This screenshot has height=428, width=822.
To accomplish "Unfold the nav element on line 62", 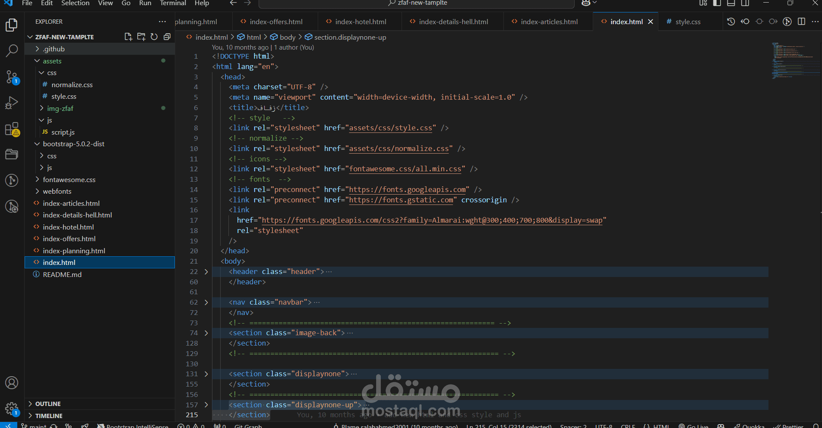I will [206, 302].
